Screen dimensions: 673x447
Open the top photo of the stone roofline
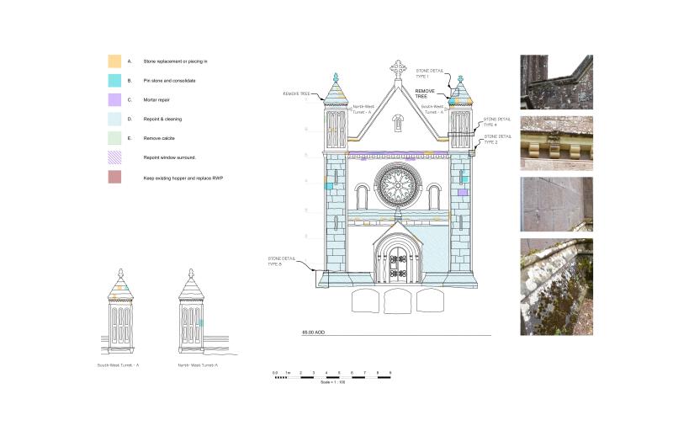557,82
